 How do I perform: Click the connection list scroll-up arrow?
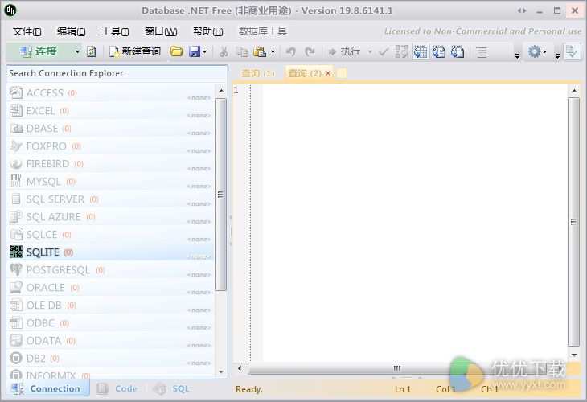[221, 91]
